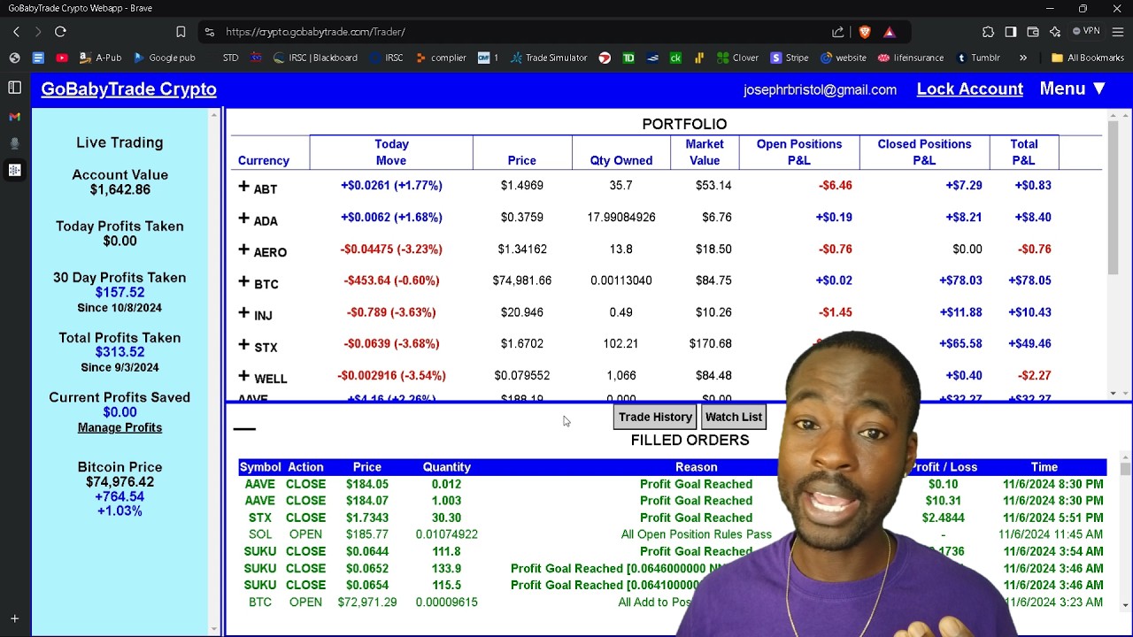1133x637 pixels.
Task: Click the Closed Positions P&L column header
Action: click(x=924, y=152)
